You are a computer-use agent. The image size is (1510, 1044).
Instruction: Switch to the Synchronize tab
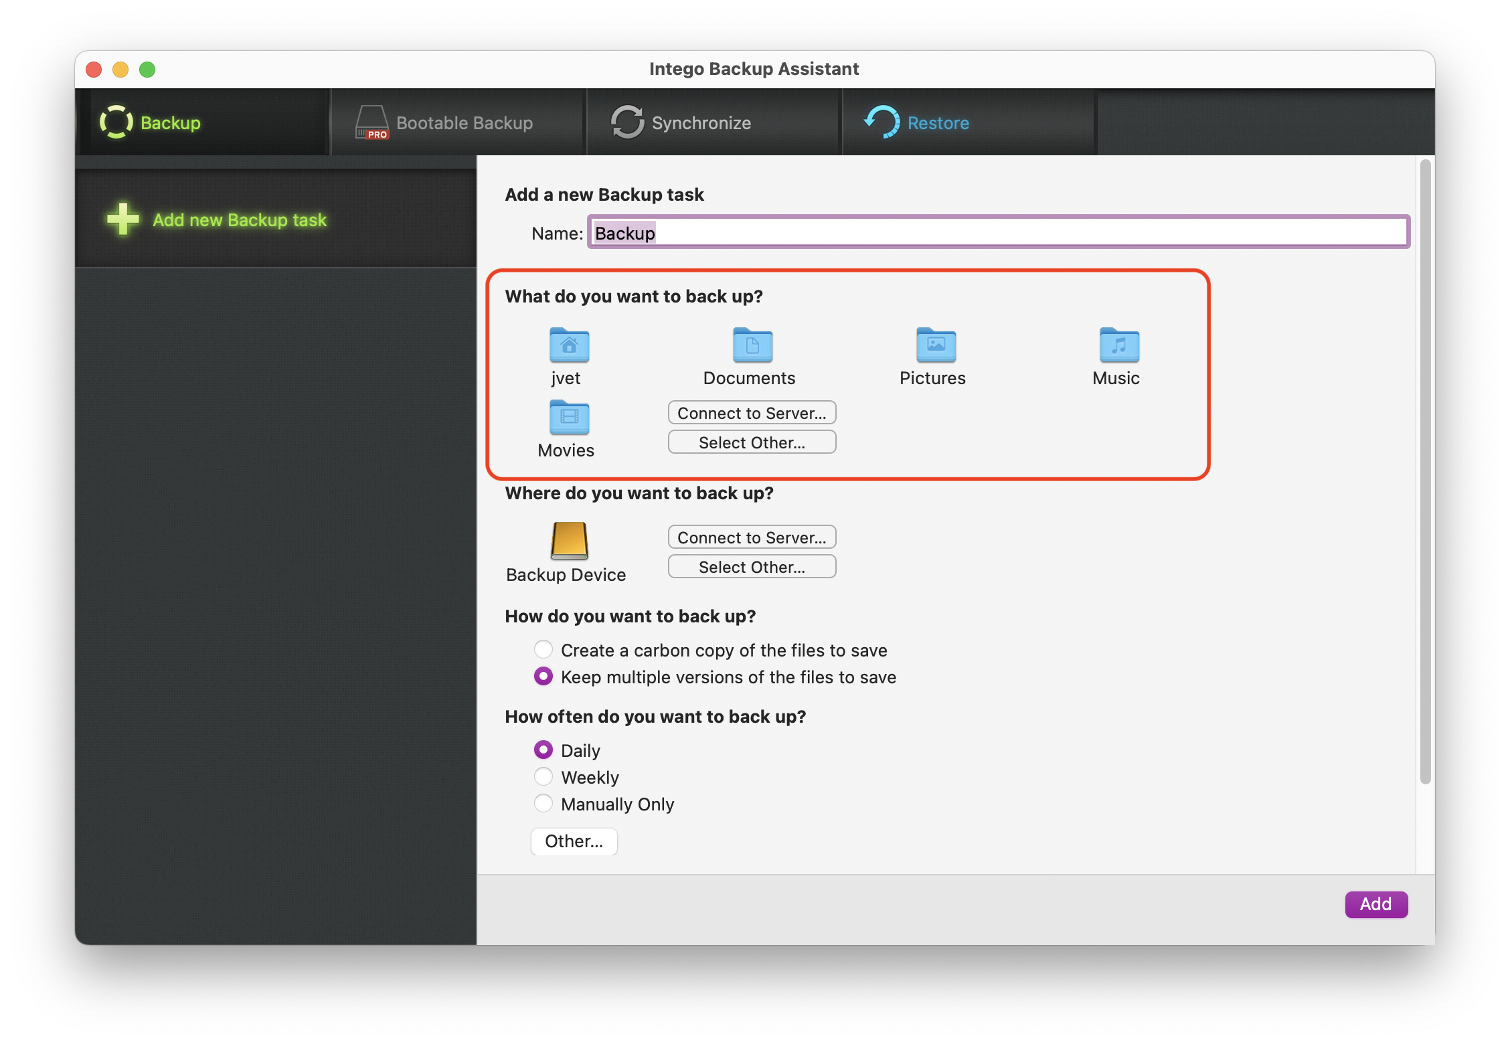(714, 122)
